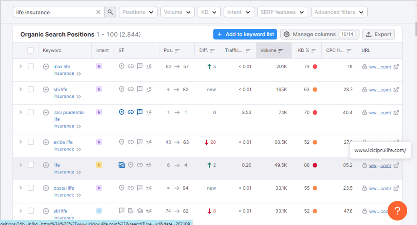This screenshot has width=417, height=225.
Task: Select the postal life insurance checkbox
Action: click(31, 188)
